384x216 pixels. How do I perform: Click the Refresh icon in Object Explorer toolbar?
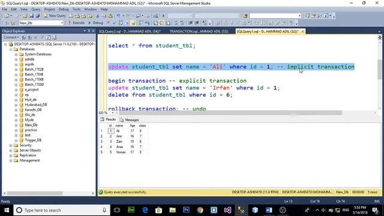click(48, 37)
